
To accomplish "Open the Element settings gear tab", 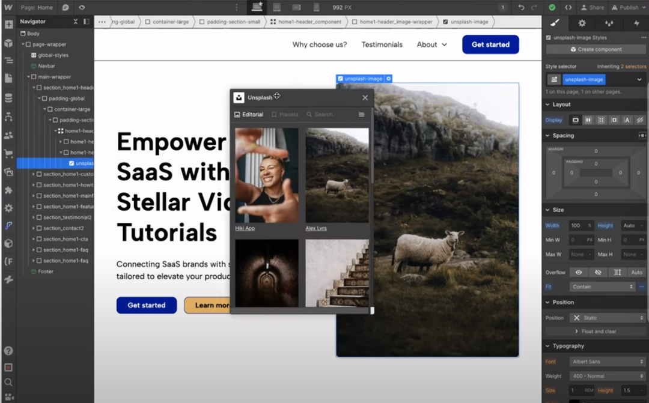I will coord(582,23).
